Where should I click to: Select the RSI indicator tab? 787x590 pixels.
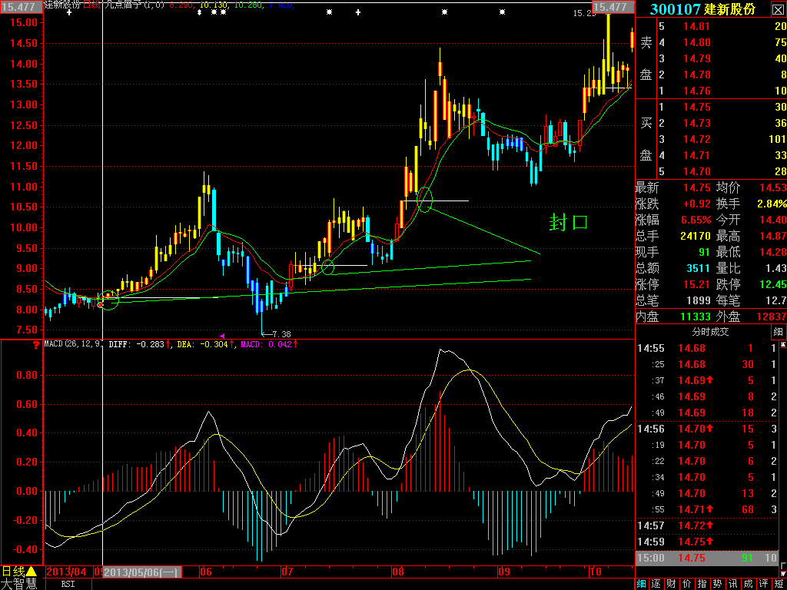point(68,584)
